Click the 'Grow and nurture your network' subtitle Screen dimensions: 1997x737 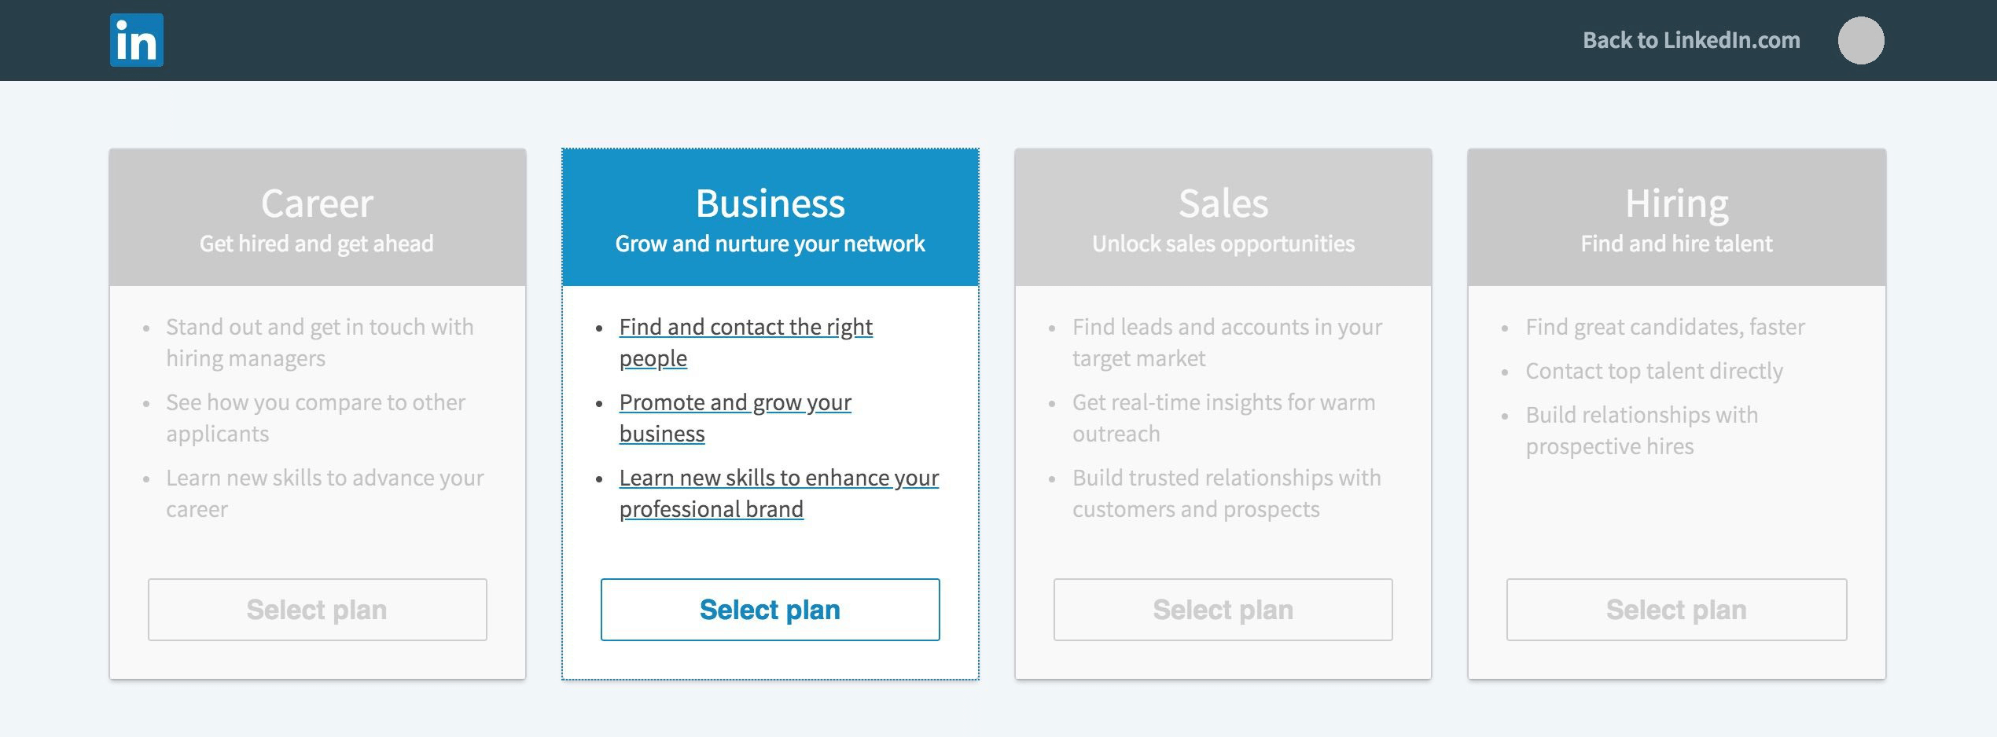coord(770,244)
